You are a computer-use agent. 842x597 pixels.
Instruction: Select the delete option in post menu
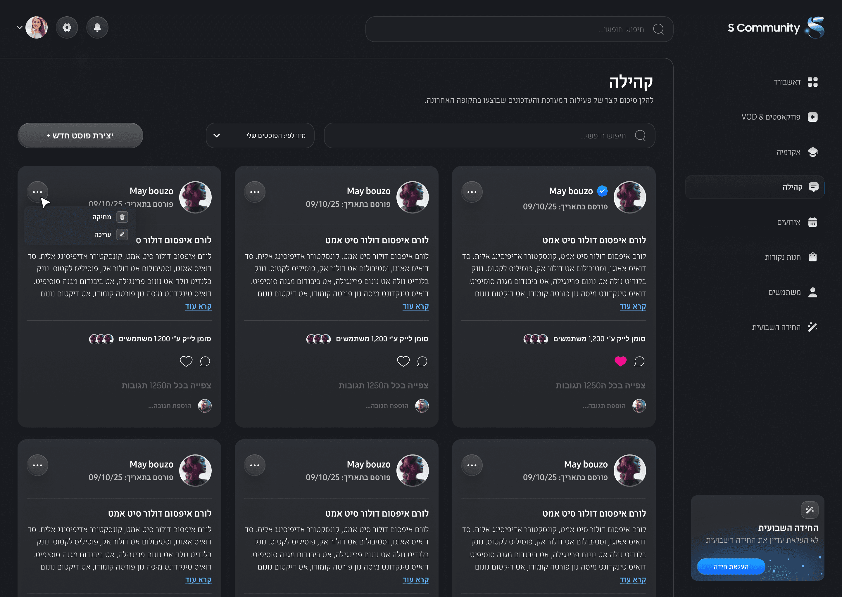(x=103, y=217)
